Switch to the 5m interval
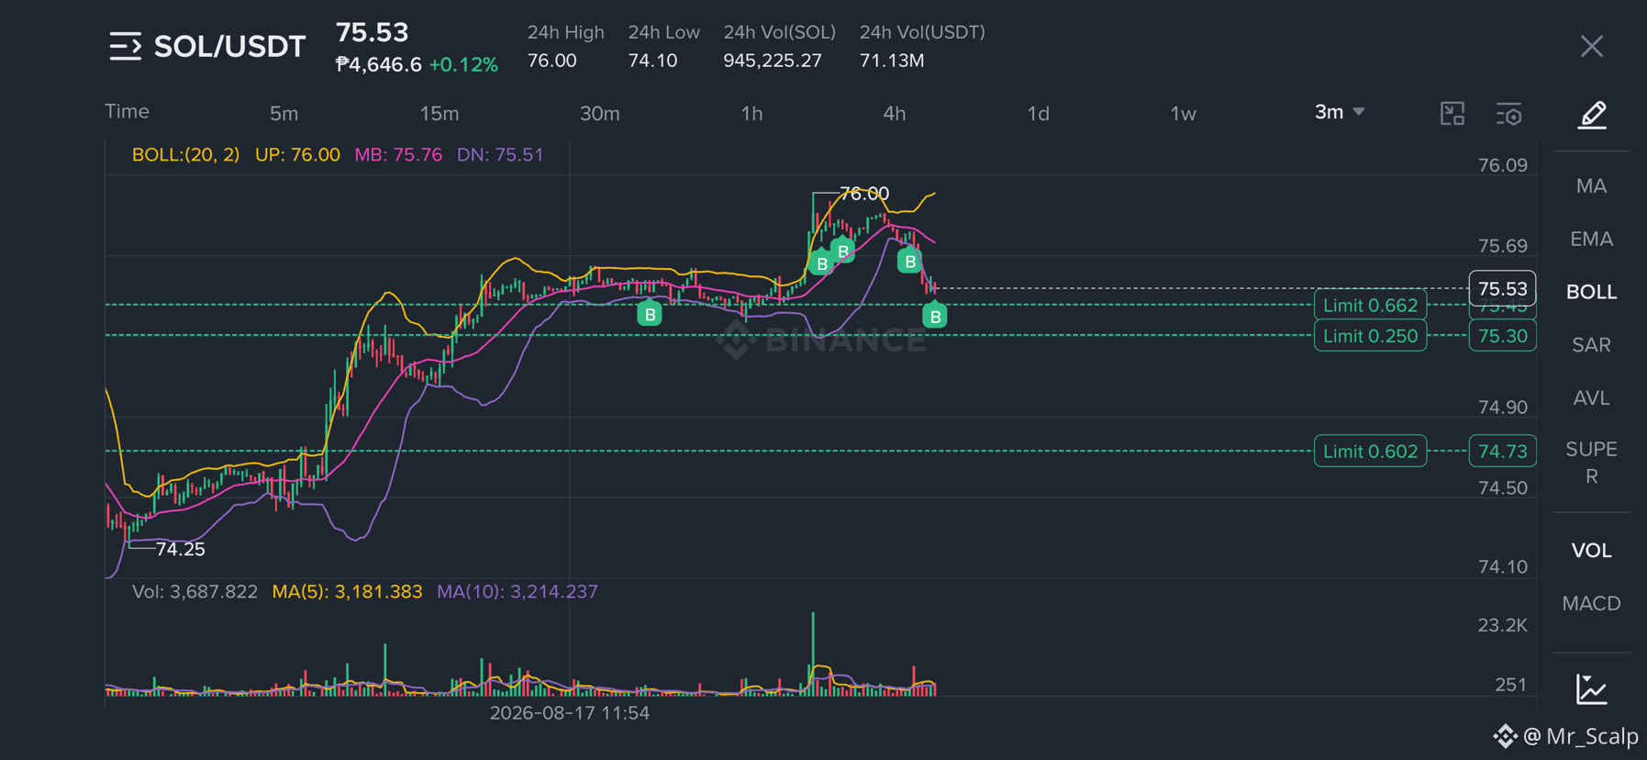The width and height of the screenshot is (1647, 760). click(x=284, y=113)
